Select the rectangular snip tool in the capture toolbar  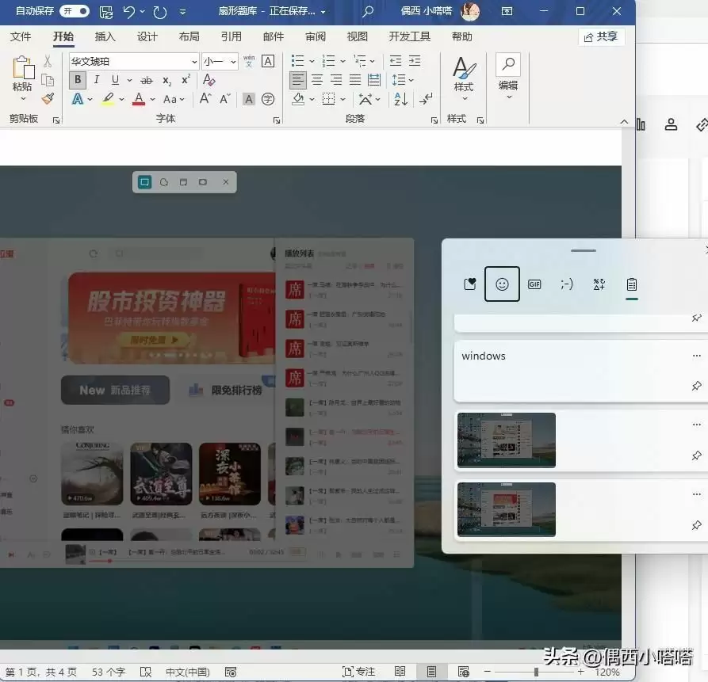tap(144, 181)
